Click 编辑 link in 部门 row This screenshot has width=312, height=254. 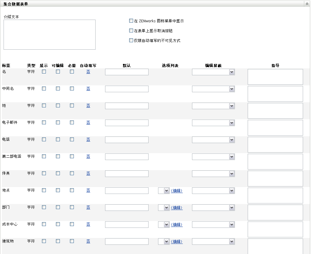177,208
